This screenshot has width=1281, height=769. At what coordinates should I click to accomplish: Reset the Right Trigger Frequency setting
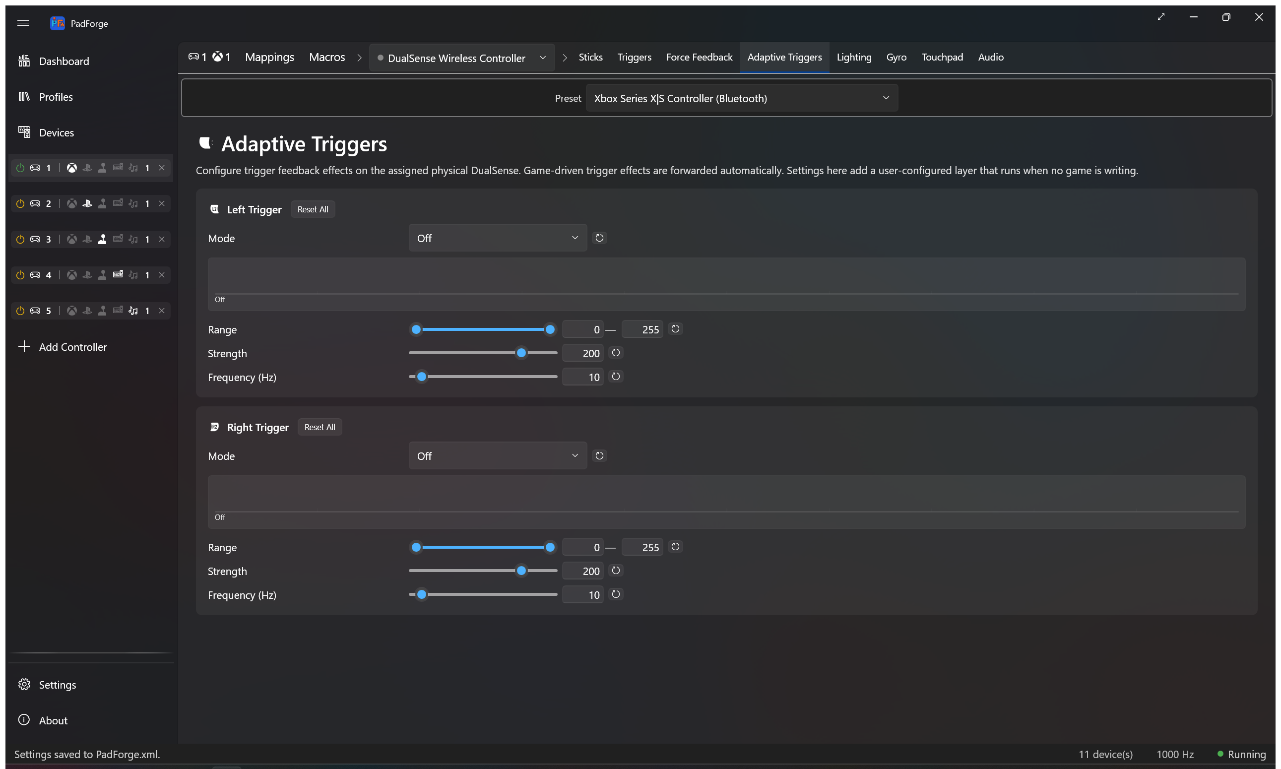[x=616, y=594]
